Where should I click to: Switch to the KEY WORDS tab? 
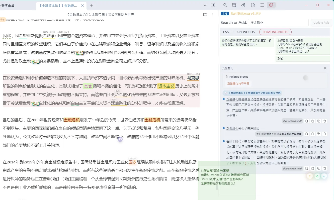click(x=245, y=32)
